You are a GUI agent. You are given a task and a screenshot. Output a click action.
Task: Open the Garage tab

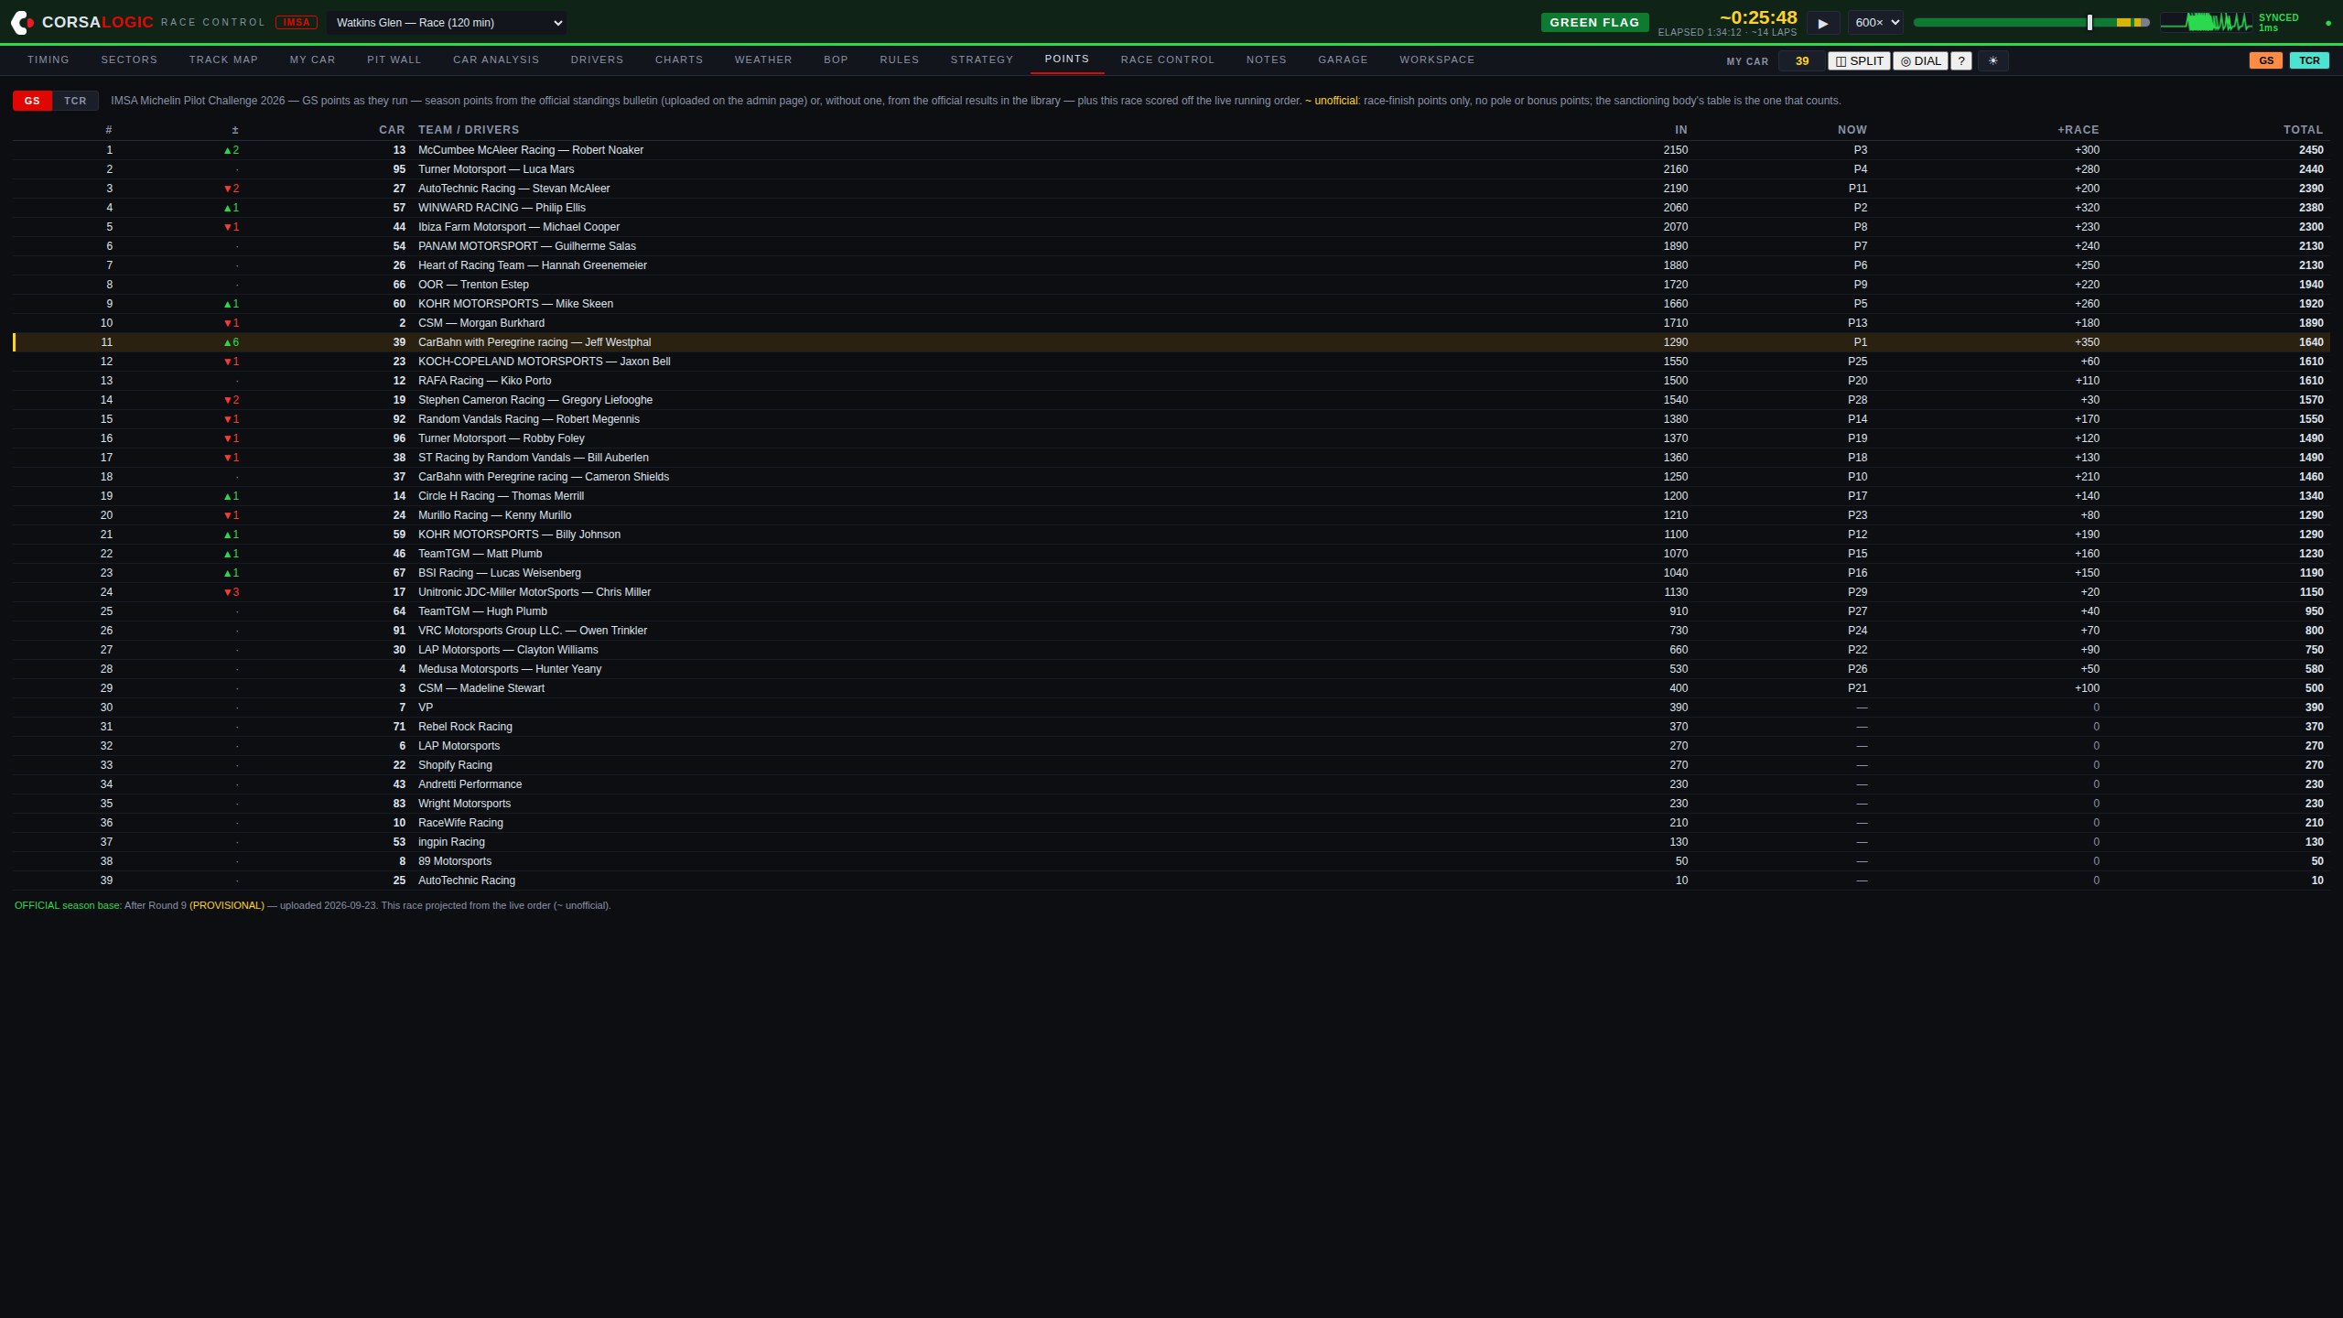1343,59
